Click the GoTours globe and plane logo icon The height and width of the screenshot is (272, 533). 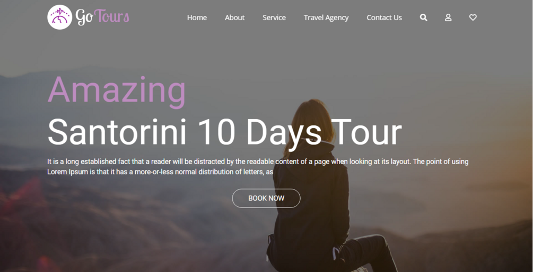59,17
